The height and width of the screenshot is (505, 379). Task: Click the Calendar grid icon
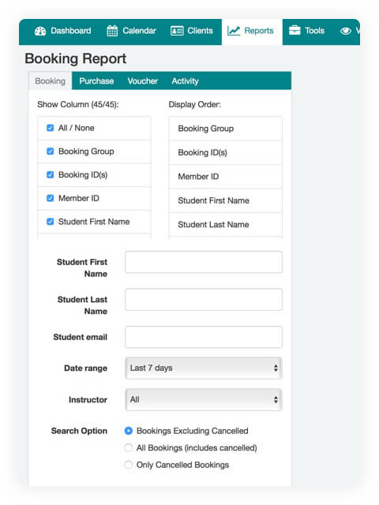[112, 31]
